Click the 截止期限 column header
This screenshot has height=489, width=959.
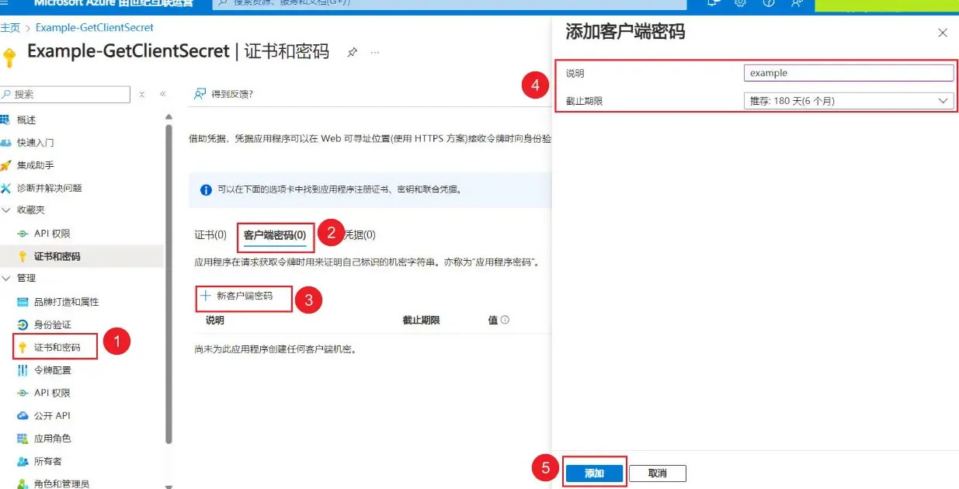pos(421,320)
